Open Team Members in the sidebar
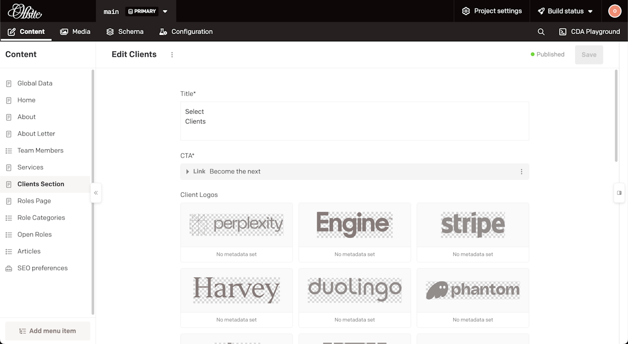Image resolution: width=628 pixels, height=344 pixels. pos(40,151)
